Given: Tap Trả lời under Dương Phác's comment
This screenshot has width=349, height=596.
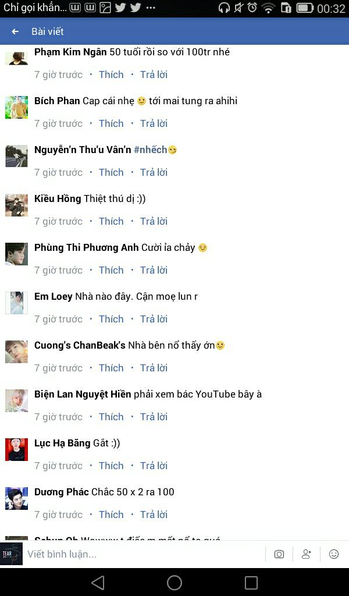Looking at the screenshot, I should [x=154, y=515].
